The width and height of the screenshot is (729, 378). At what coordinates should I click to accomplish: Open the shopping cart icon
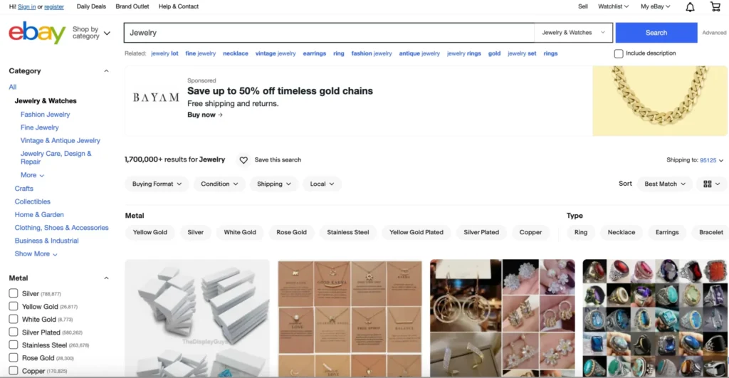(x=715, y=6)
